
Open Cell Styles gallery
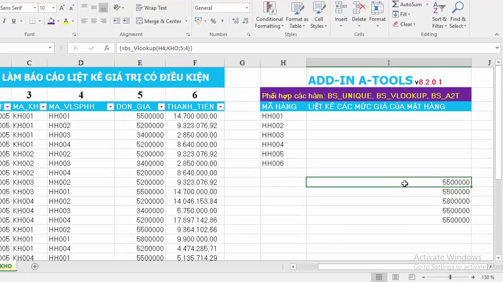318,16
